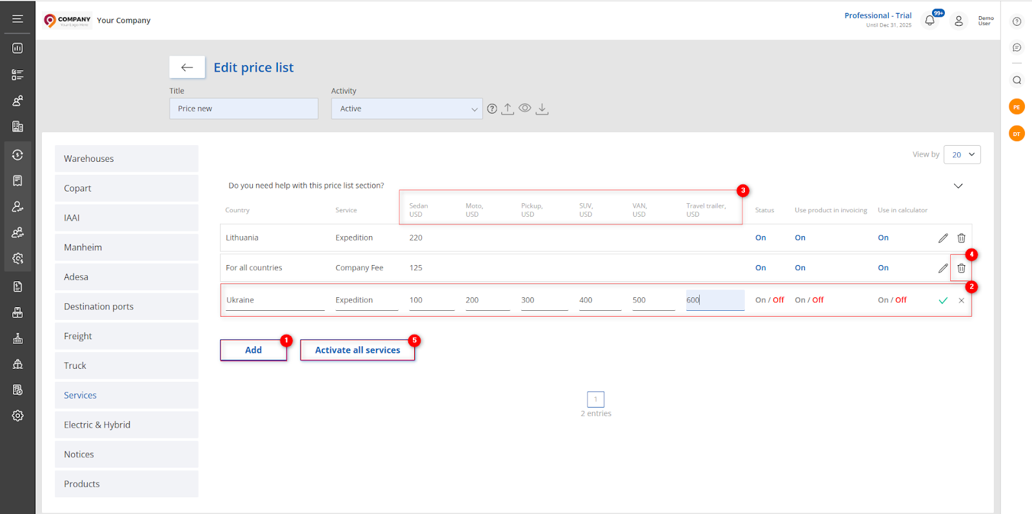The image size is (1032, 514).
Task: Click the back arrow beside Edit price list
Action: pos(187,67)
